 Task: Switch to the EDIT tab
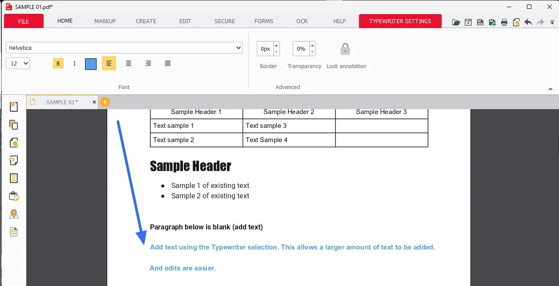point(185,21)
